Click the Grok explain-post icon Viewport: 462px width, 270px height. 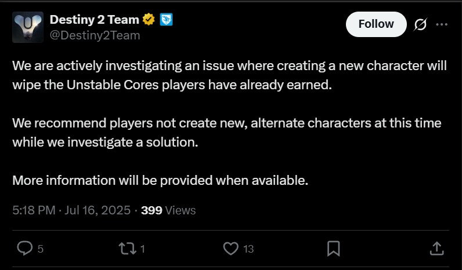(x=420, y=24)
